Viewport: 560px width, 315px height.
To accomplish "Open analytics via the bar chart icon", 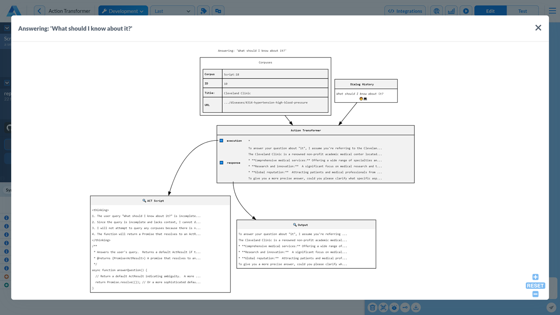I will coord(451,10).
